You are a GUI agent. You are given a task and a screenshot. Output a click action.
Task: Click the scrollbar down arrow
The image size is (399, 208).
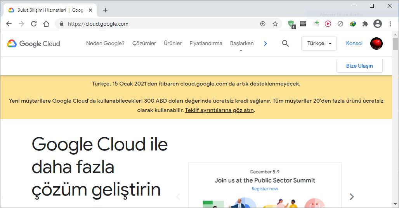point(395,204)
